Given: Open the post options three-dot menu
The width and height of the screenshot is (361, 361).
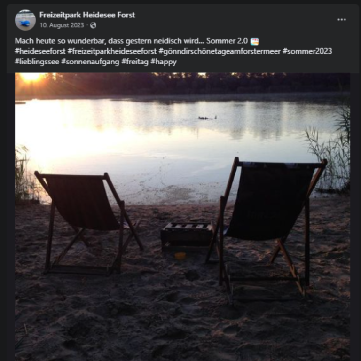Looking at the screenshot, I should coord(341,20).
